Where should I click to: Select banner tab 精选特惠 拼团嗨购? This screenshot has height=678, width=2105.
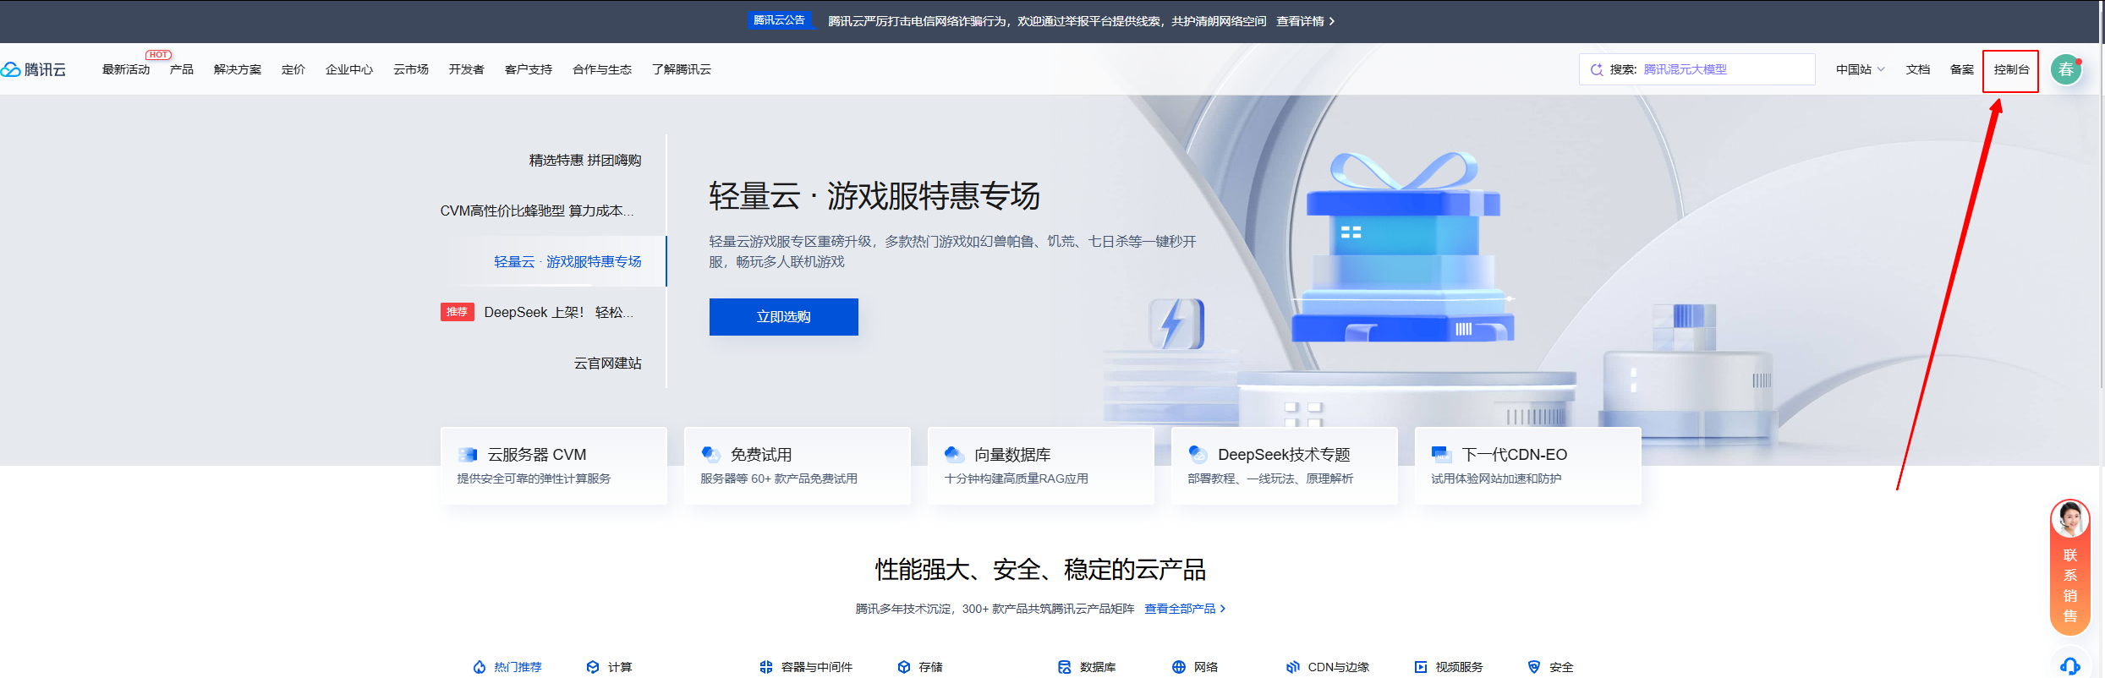[585, 161]
